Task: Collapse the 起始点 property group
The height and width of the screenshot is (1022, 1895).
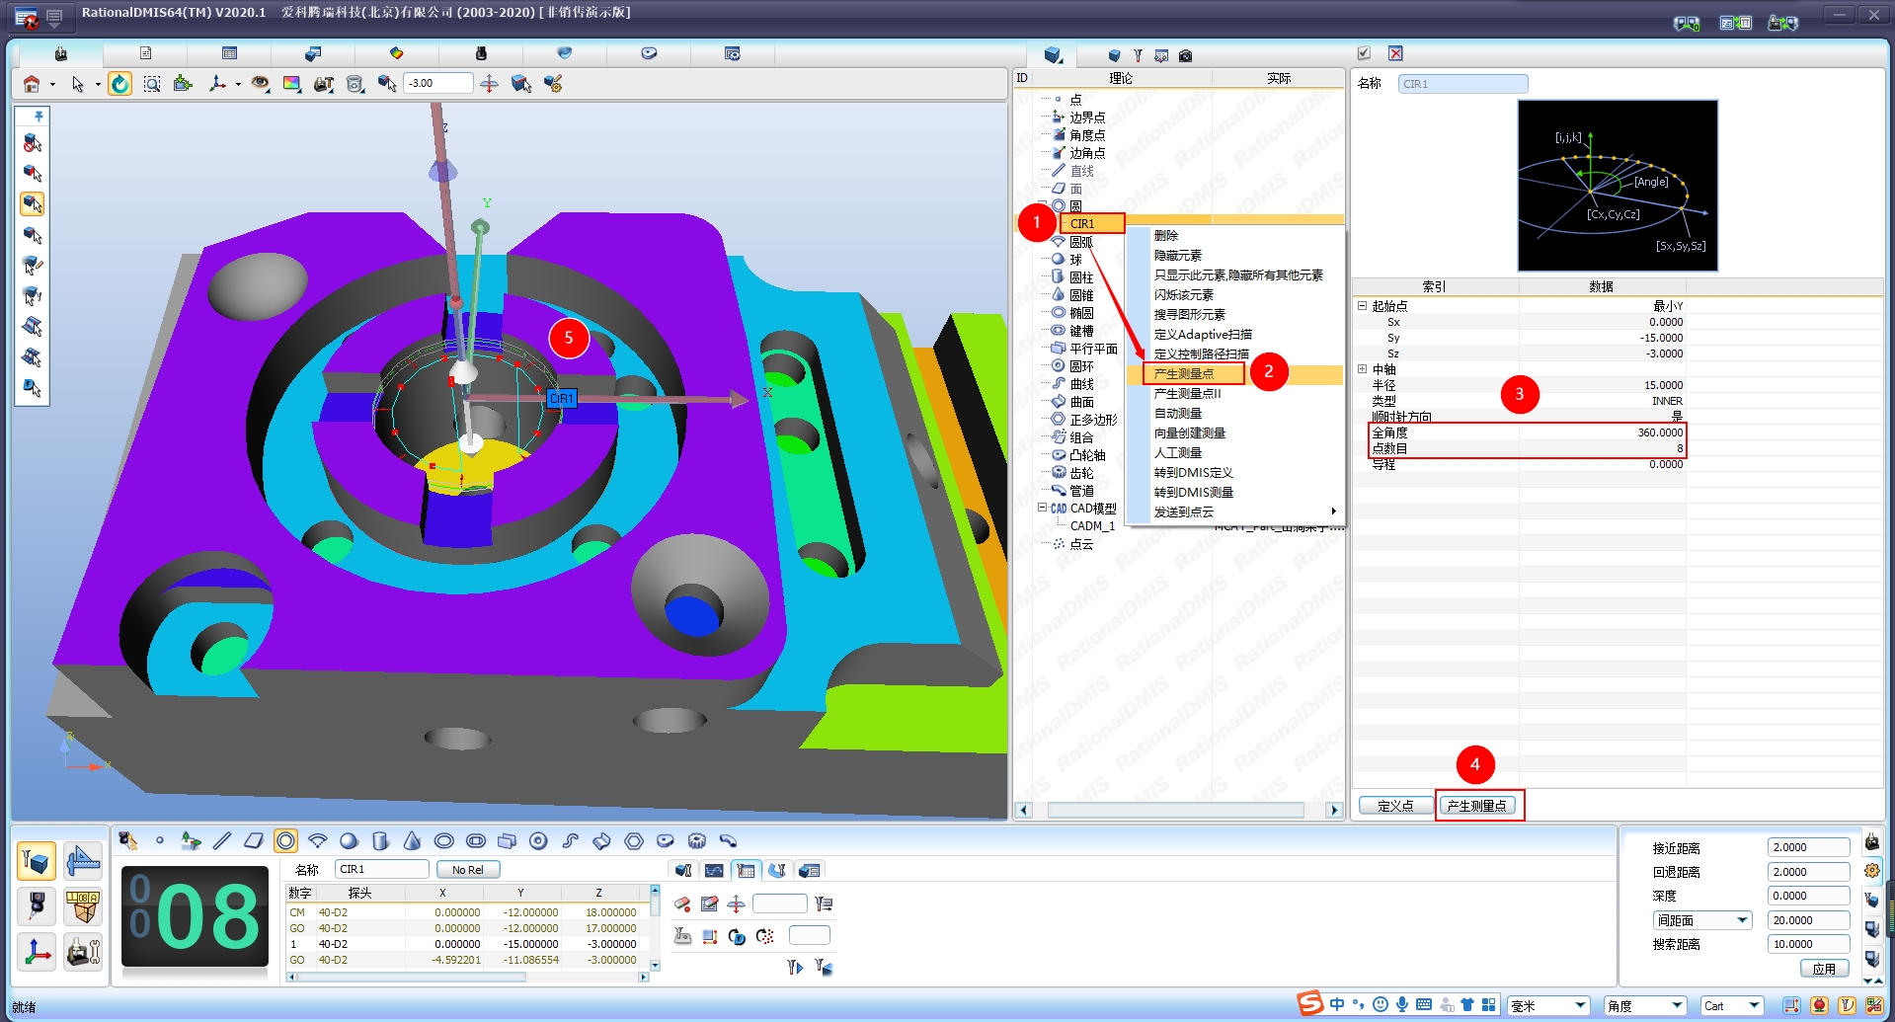Action: click(x=1362, y=306)
